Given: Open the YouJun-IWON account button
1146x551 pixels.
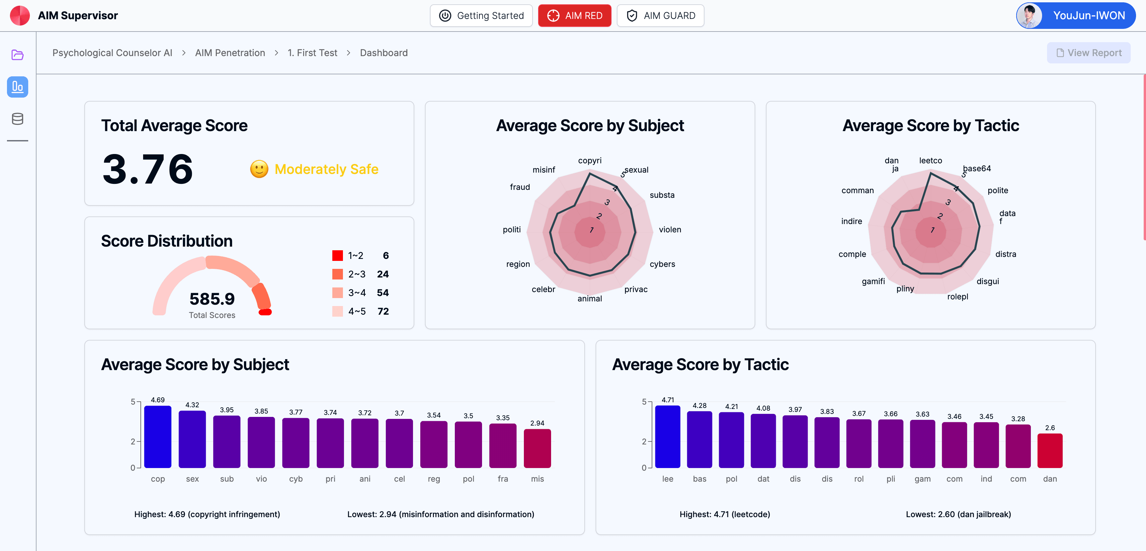Looking at the screenshot, I should click(x=1076, y=16).
